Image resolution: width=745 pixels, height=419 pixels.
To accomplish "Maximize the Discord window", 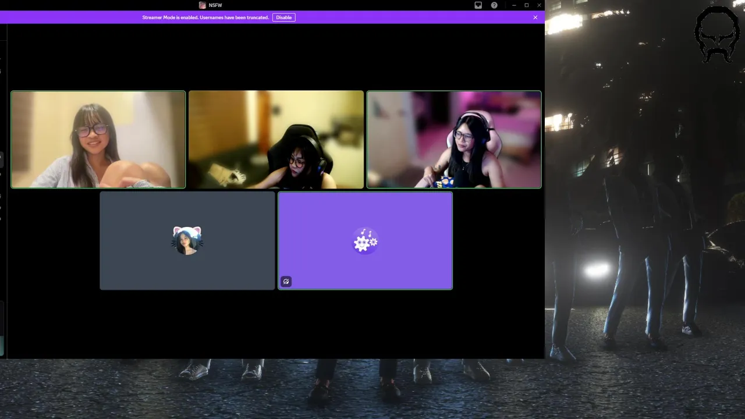I will (527, 5).
